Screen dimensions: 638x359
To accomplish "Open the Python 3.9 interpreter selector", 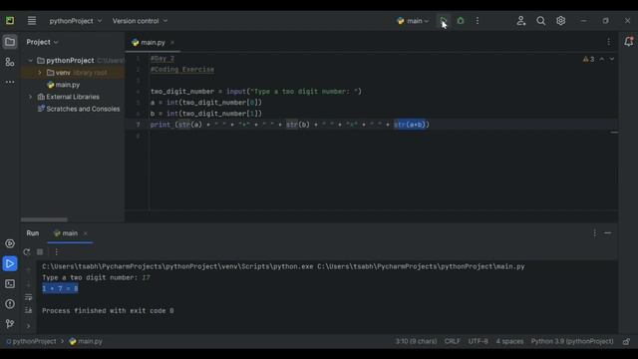I will pyautogui.click(x=572, y=341).
